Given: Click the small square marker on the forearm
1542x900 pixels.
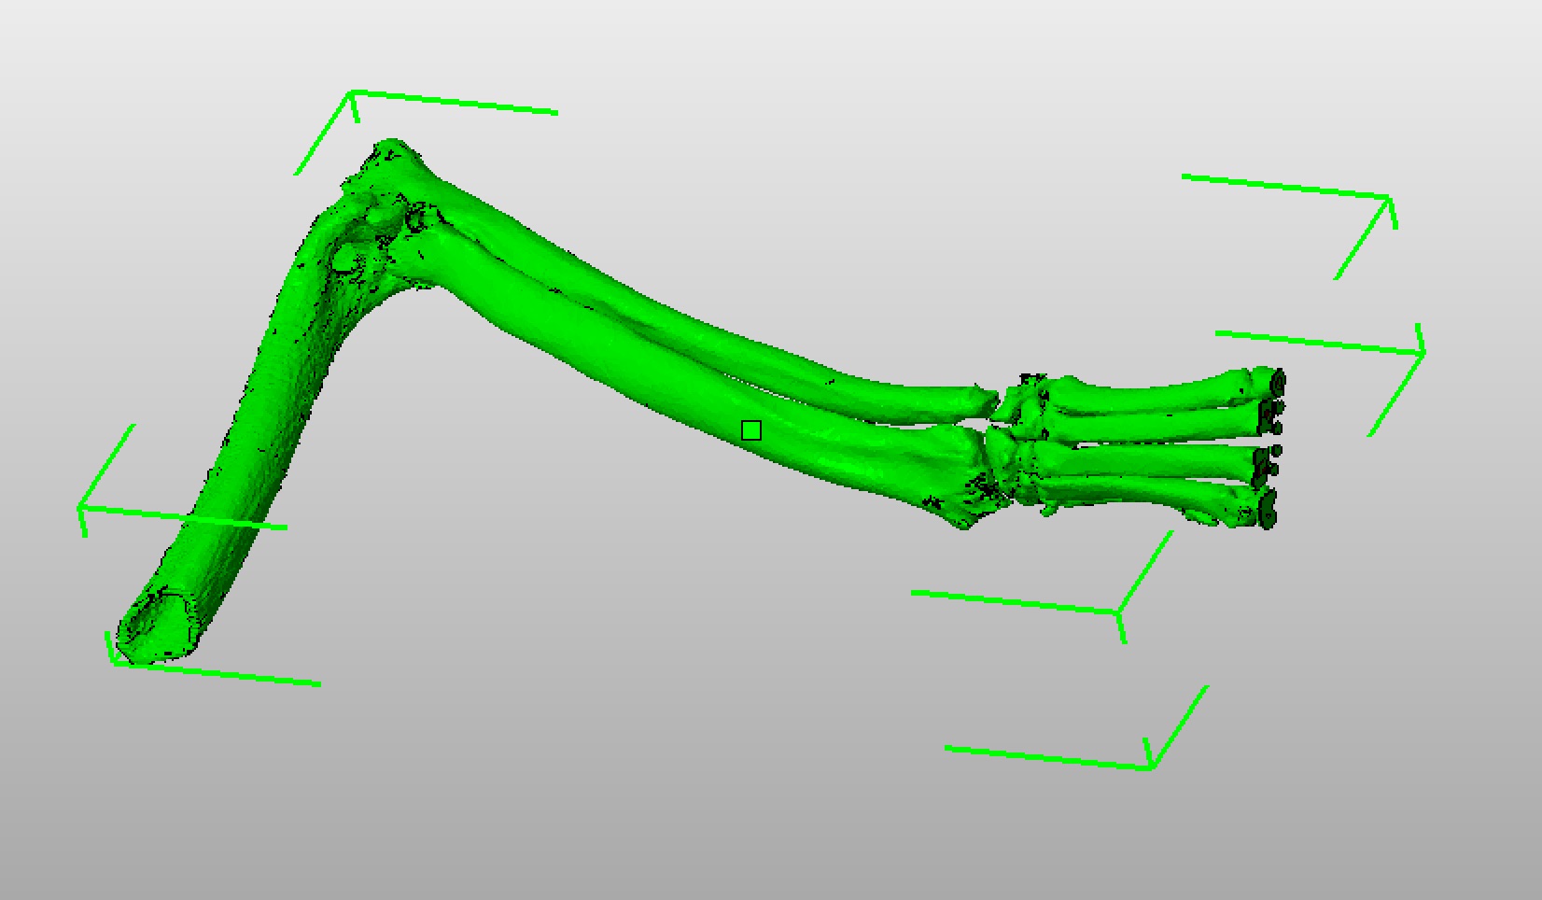Looking at the screenshot, I should pyautogui.click(x=751, y=430).
